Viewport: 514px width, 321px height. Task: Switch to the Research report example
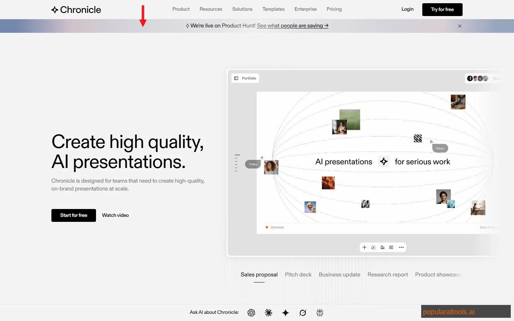click(x=388, y=275)
